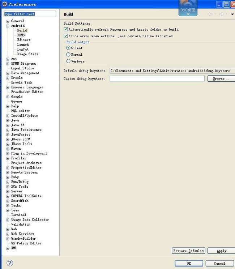Select Terminal in the tree

coord(18,215)
